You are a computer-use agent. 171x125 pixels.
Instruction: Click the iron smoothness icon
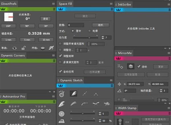(62, 121)
